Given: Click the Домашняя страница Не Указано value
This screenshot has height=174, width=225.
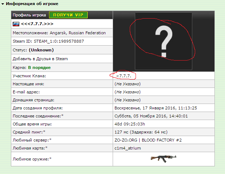Looking at the screenshot, I should (x=127, y=100).
